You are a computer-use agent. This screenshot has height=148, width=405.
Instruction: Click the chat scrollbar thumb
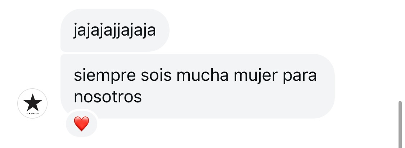pos(400,125)
